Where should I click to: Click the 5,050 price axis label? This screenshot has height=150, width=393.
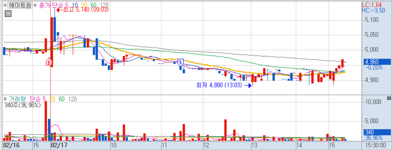[x=372, y=34]
